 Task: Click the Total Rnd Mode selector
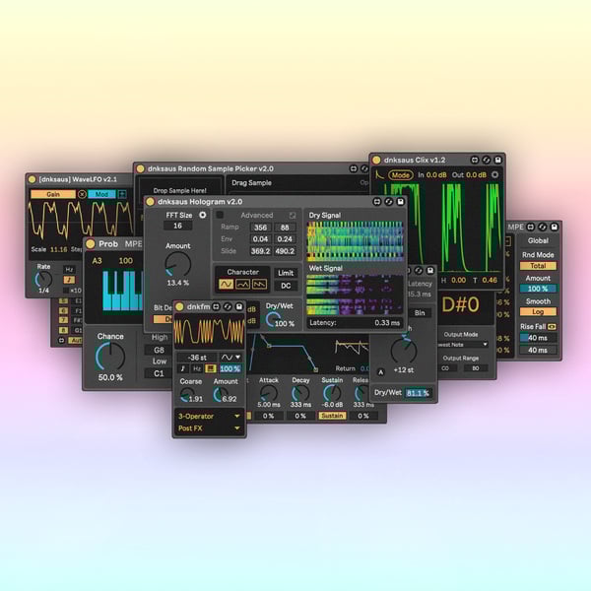point(538,266)
